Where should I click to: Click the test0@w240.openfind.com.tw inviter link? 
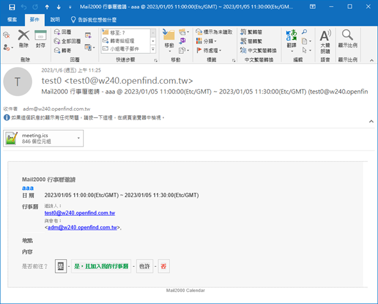point(80,213)
